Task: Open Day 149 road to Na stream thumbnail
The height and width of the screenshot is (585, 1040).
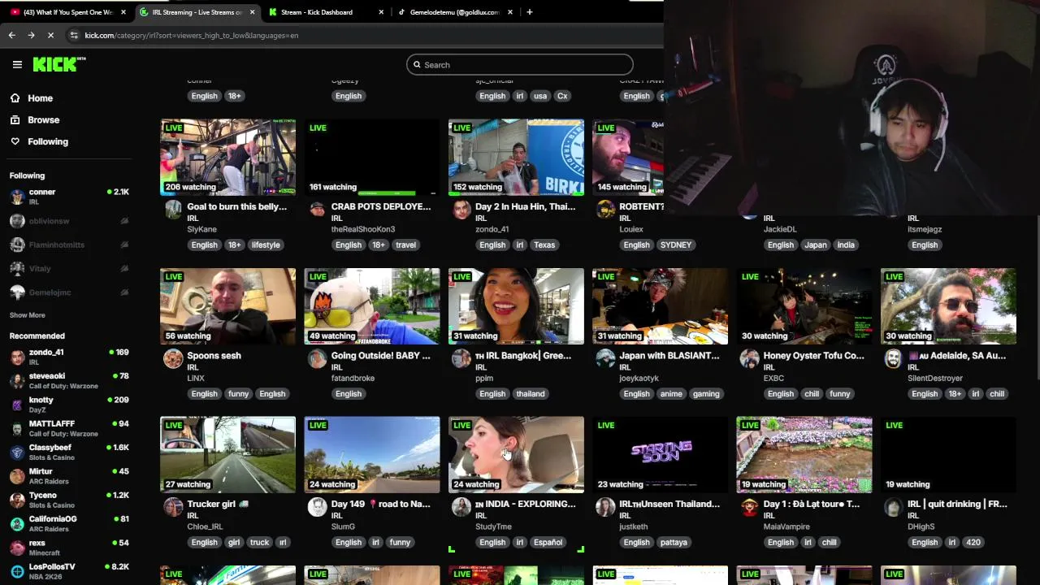Action: click(372, 455)
